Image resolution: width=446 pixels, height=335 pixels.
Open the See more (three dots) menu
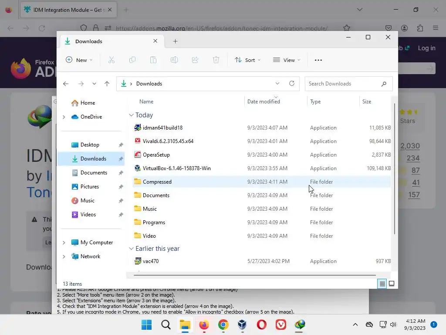click(318, 60)
